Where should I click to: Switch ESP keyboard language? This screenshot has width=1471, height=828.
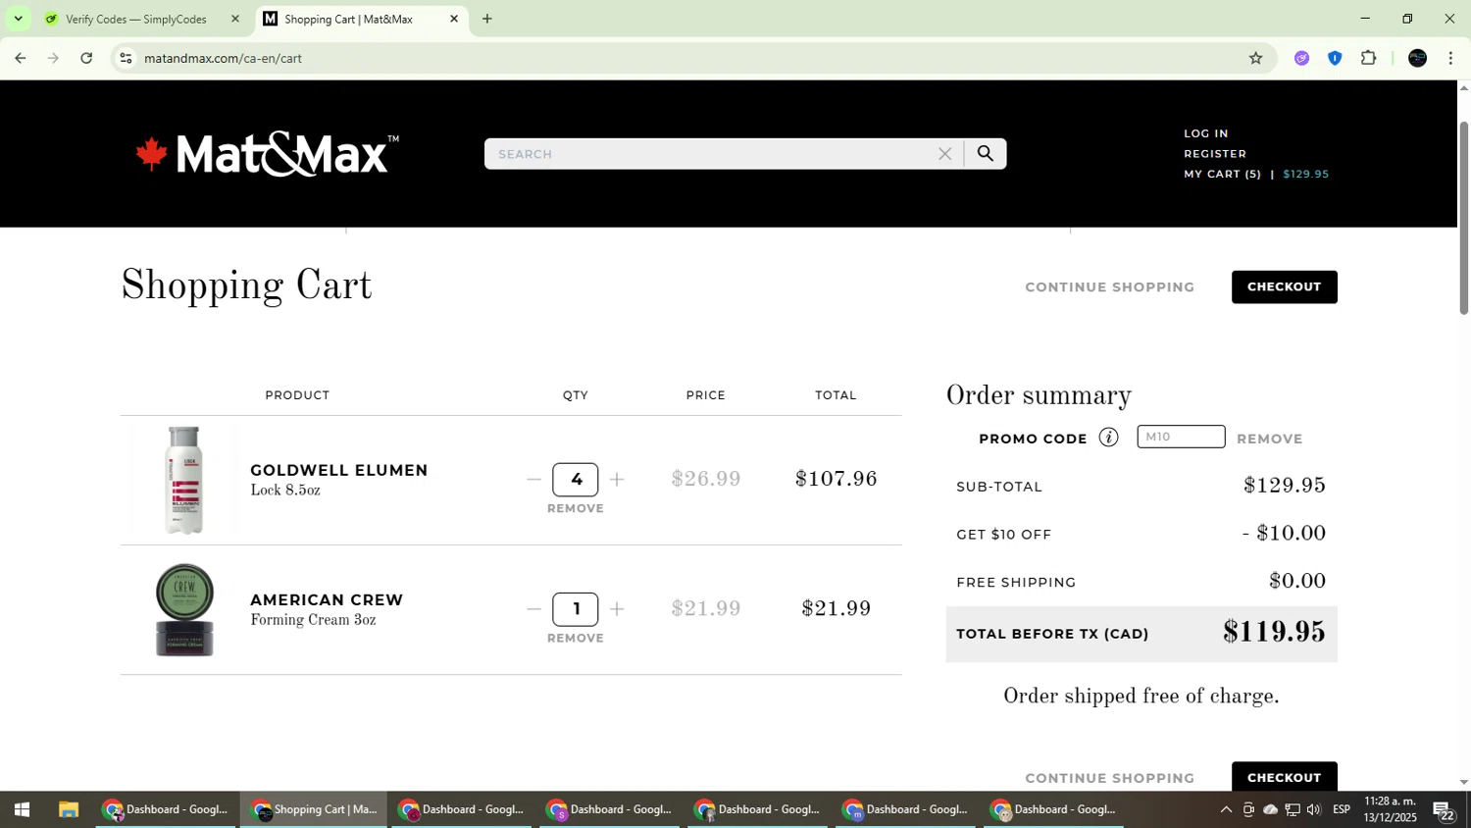click(x=1342, y=809)
